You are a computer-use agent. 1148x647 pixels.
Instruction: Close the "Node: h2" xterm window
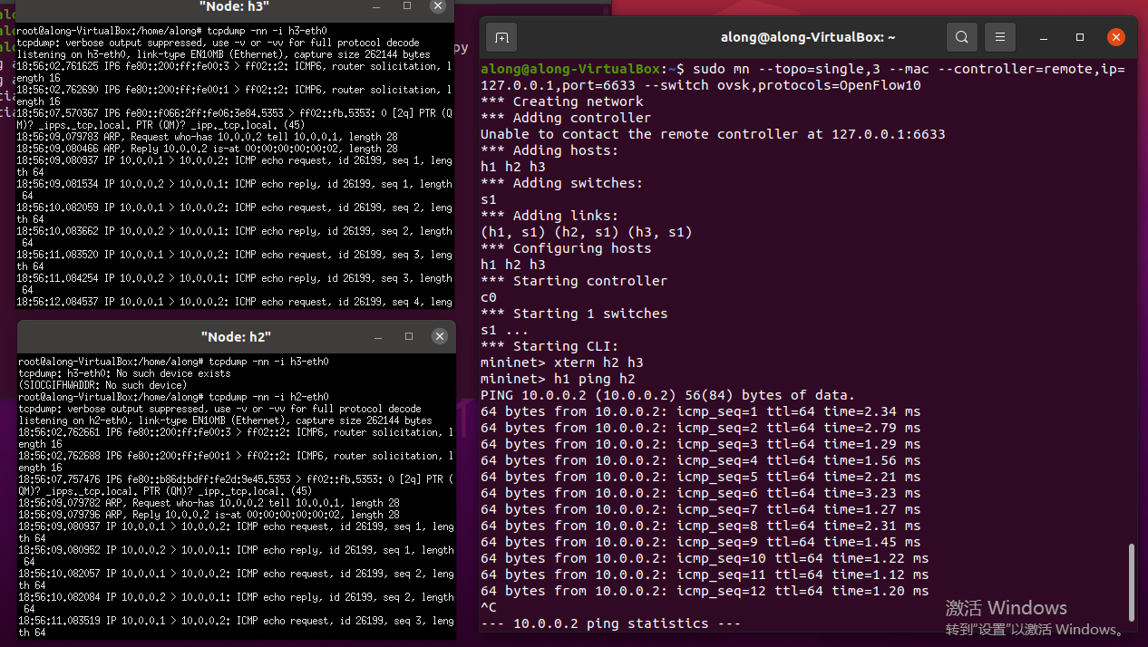click(440, 336)
